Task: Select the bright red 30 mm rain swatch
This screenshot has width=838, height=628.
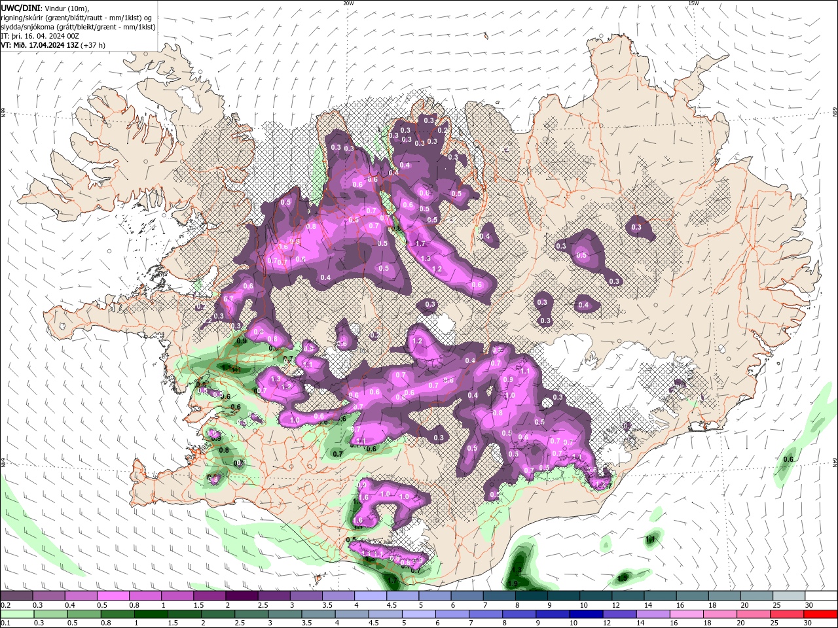Action: (x=820, y=614)
